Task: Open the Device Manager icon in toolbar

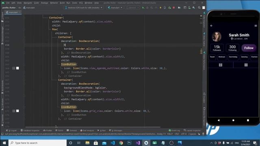Action: coord(189,8)
